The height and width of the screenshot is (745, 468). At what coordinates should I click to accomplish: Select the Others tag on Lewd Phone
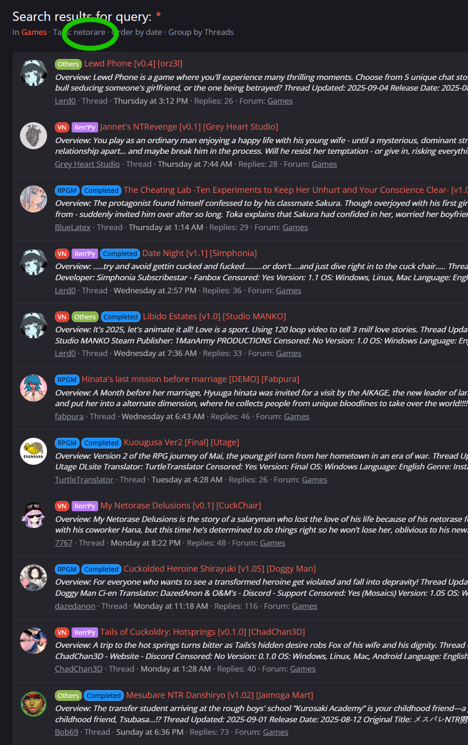(x=68, y=64)
